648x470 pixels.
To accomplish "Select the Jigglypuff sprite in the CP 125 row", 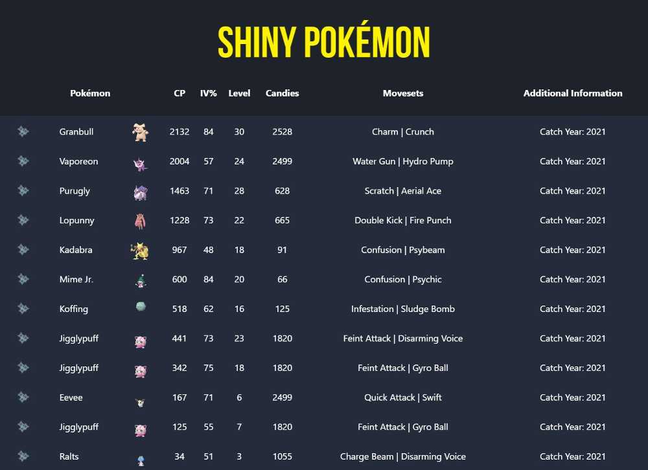I will click(x=141, y=430).
